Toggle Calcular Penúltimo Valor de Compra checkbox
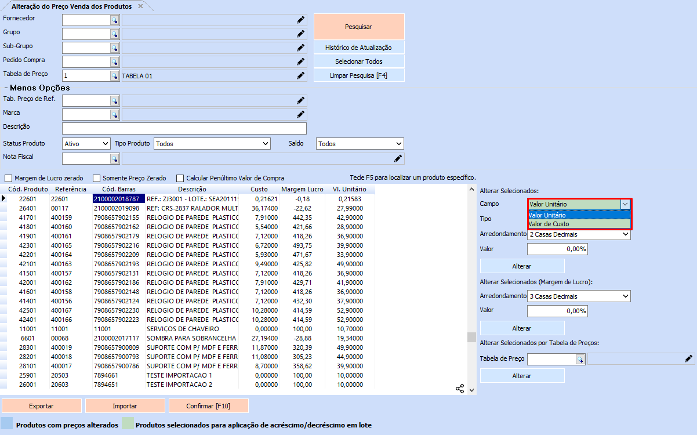 point(180,178)
